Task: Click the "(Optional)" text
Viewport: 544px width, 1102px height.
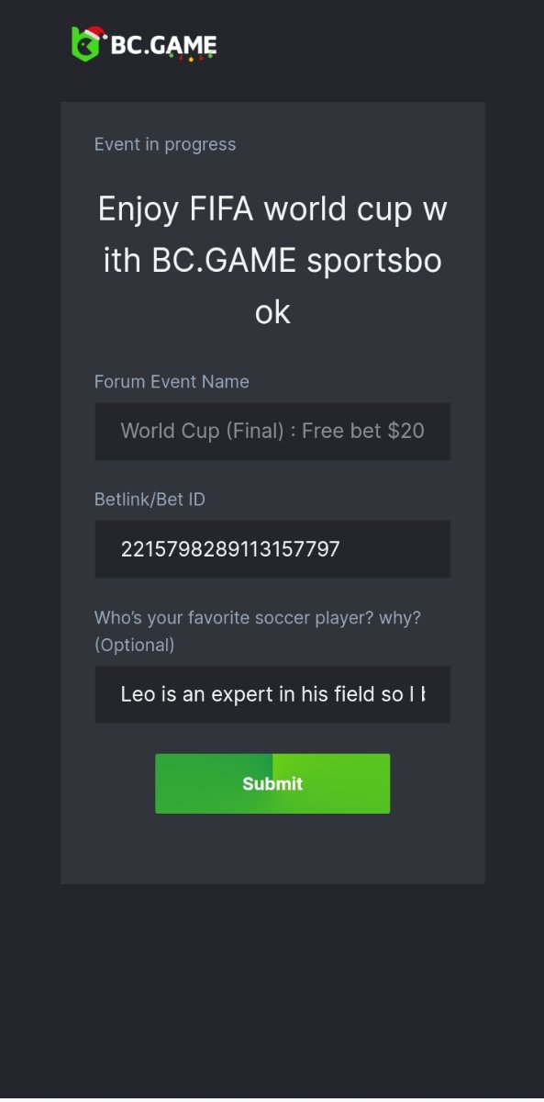Action: [x=134, y=645]
